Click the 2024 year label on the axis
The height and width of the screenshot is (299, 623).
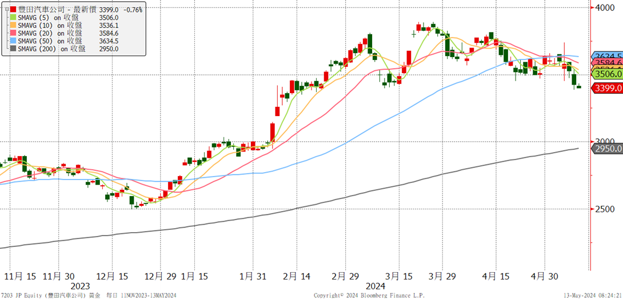coord(375,286)
